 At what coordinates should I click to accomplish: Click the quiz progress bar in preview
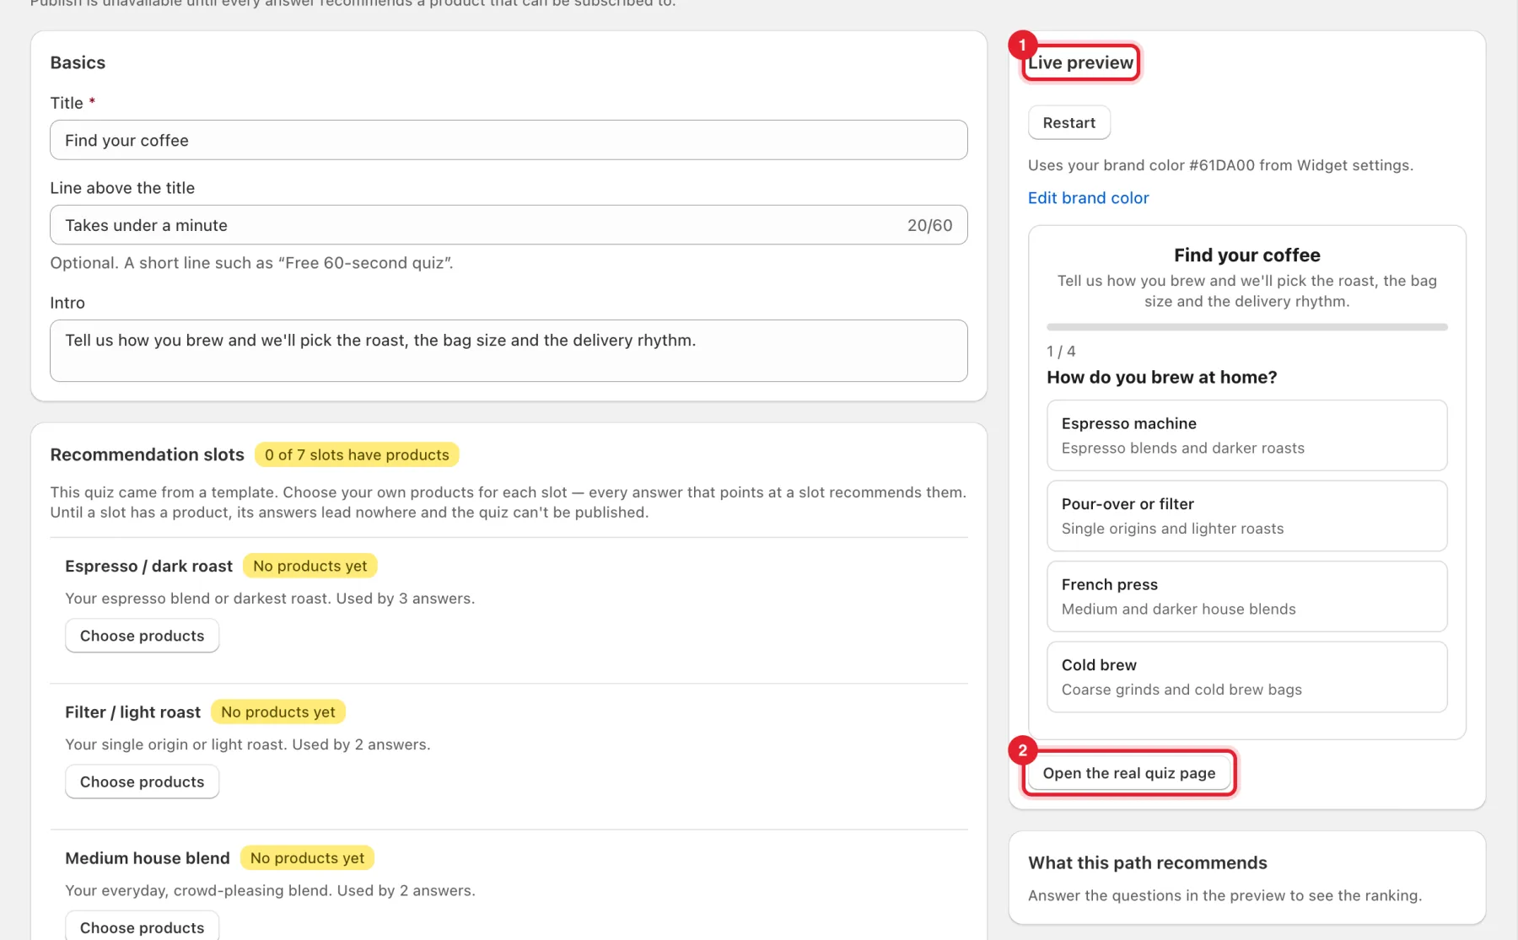(1246, 326)
